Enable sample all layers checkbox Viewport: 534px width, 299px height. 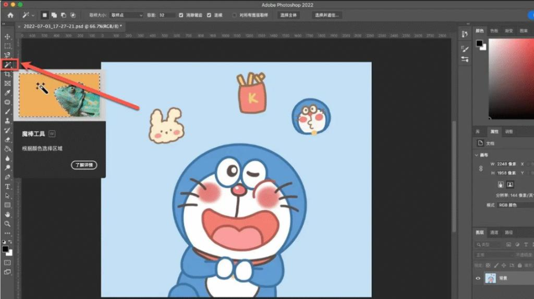(235, 15)
